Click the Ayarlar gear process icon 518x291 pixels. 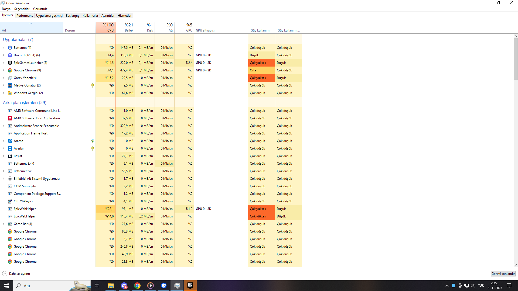tap(10, 148)
